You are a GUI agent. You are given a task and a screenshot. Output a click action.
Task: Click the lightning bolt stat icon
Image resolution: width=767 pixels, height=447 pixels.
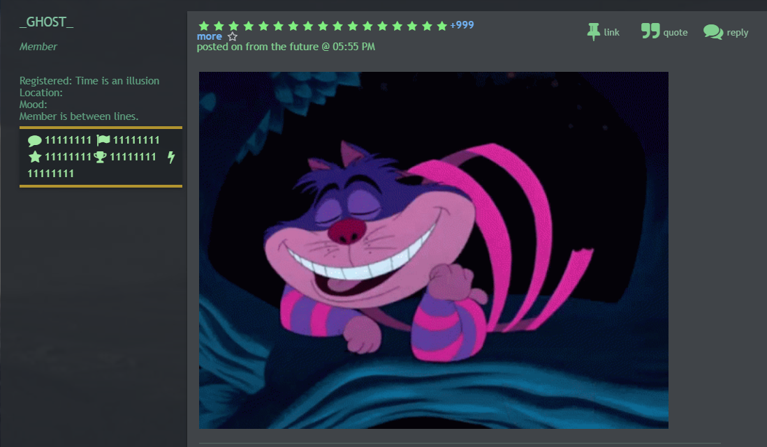[171, 158]
